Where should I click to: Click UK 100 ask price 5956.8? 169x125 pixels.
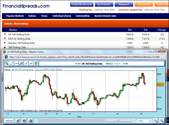(146, 35)
